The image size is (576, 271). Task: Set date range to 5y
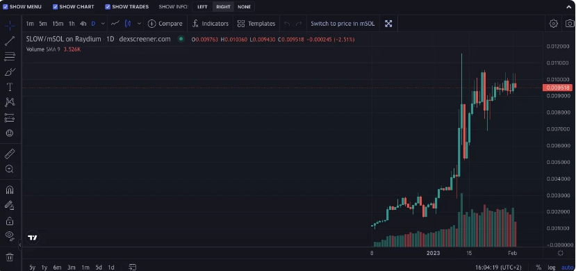tap(33, 268)
